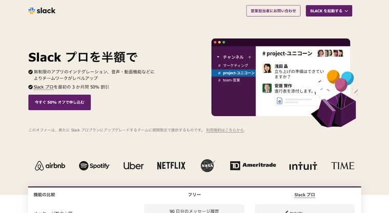This screenshot has width=389, height=213.
Task: Click the Airbnb logo
Action: pyautogui.click(x=50, y=166)
